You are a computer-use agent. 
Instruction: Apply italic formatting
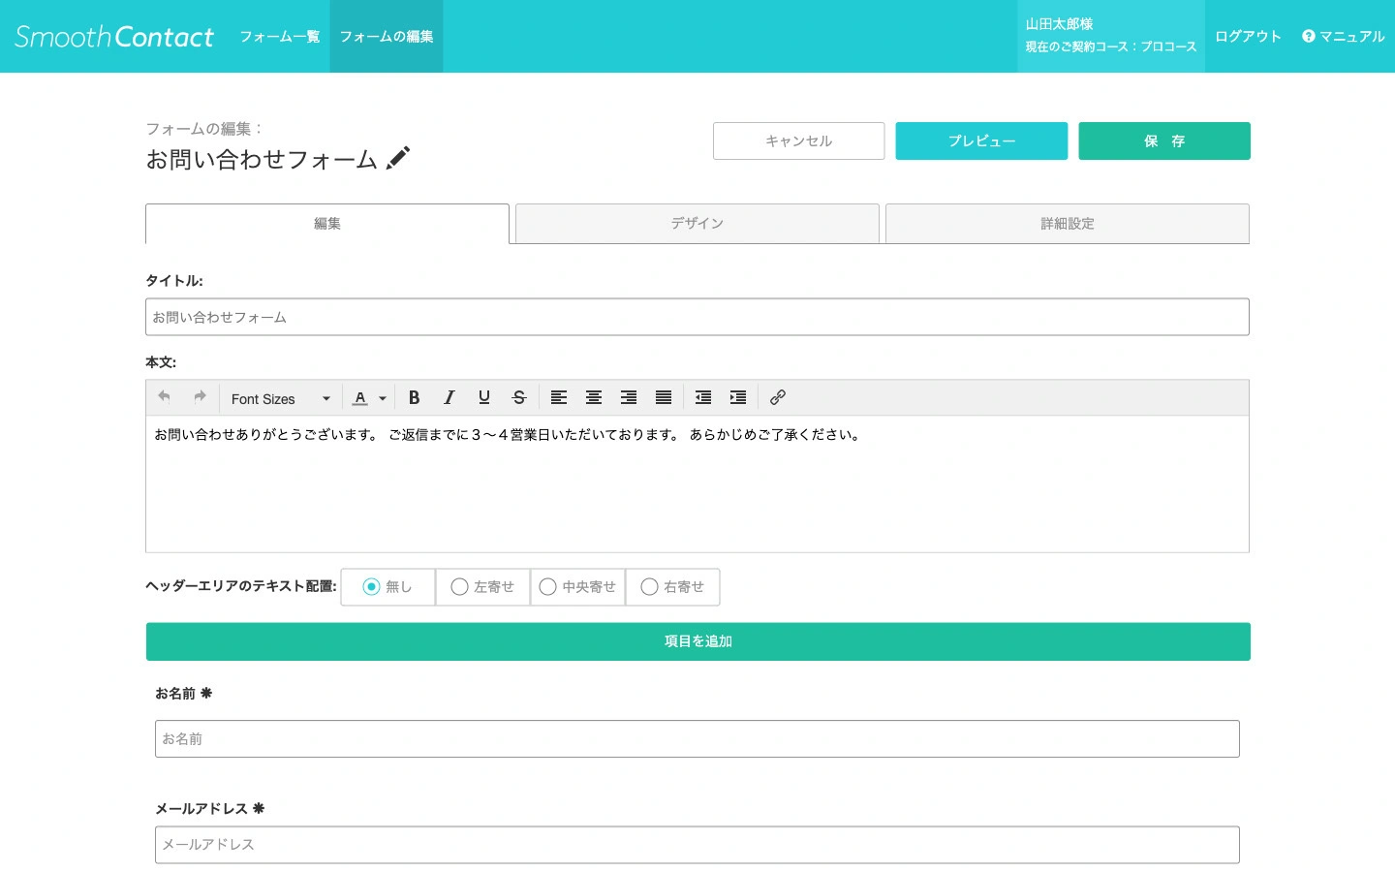(449, 397)
